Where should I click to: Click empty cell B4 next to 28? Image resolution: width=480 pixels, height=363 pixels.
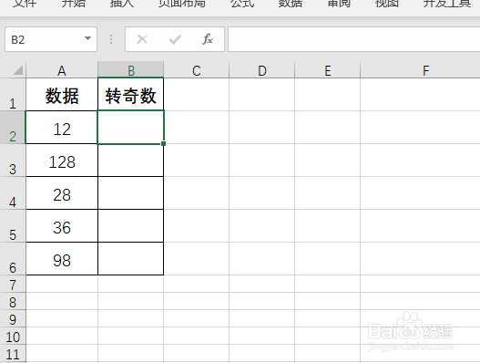[x=131, y=193]
